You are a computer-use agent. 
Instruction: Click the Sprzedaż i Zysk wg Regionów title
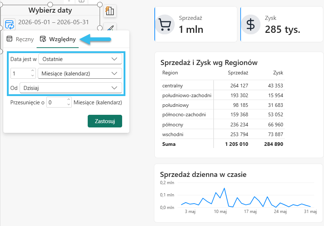pos(209,62)
